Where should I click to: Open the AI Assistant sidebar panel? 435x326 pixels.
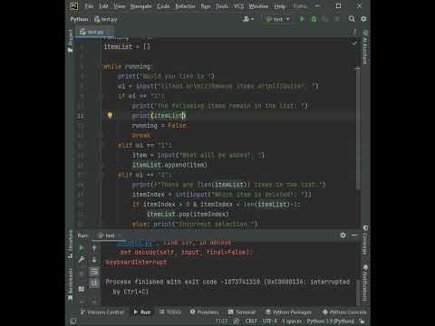pos(365,48)
